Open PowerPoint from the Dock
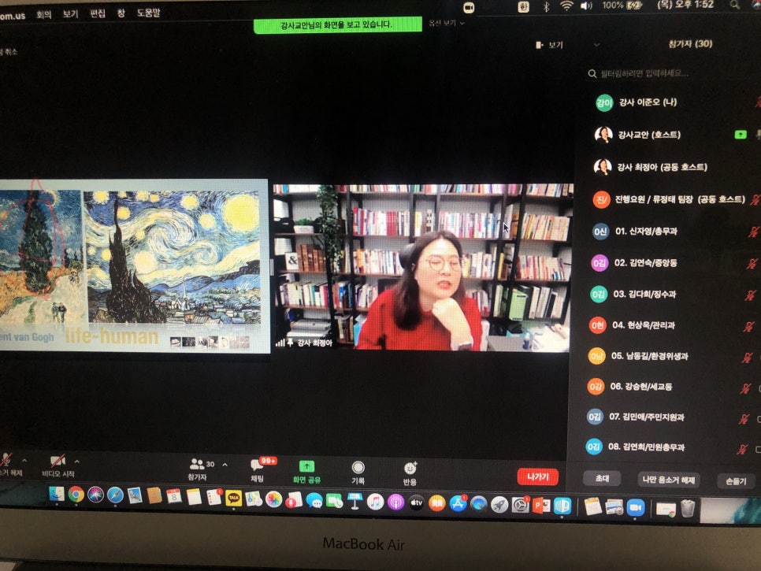Image resolution: width=761 pixels, height=571 pixels. coord(540,506)
